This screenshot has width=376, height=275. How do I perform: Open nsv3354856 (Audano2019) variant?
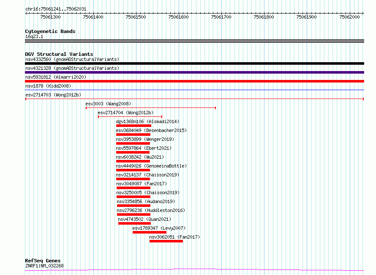(x=146, y=201)
